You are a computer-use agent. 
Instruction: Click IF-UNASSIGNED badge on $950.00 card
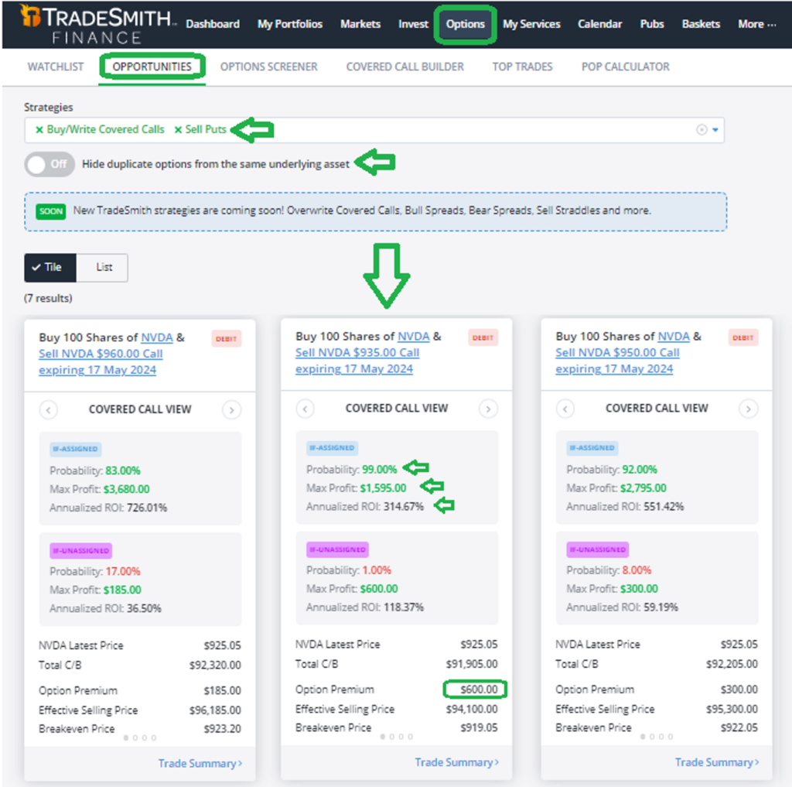pyautogui.click(x=597, y=549)
